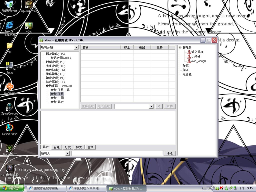Viewport: 256px width, 192px height.
Task: Select the DanceOnline desktop shortcut
Action: [x=9, y=129]
